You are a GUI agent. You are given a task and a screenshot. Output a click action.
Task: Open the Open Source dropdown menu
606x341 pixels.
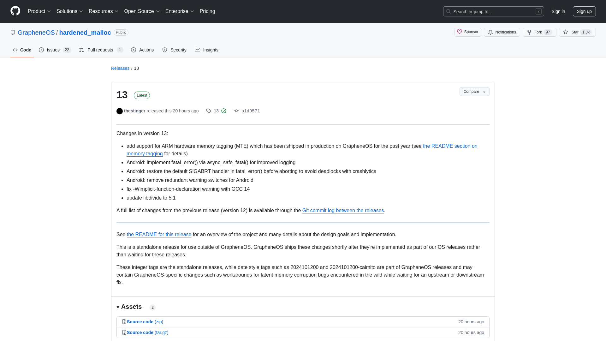tap(142, 11)
